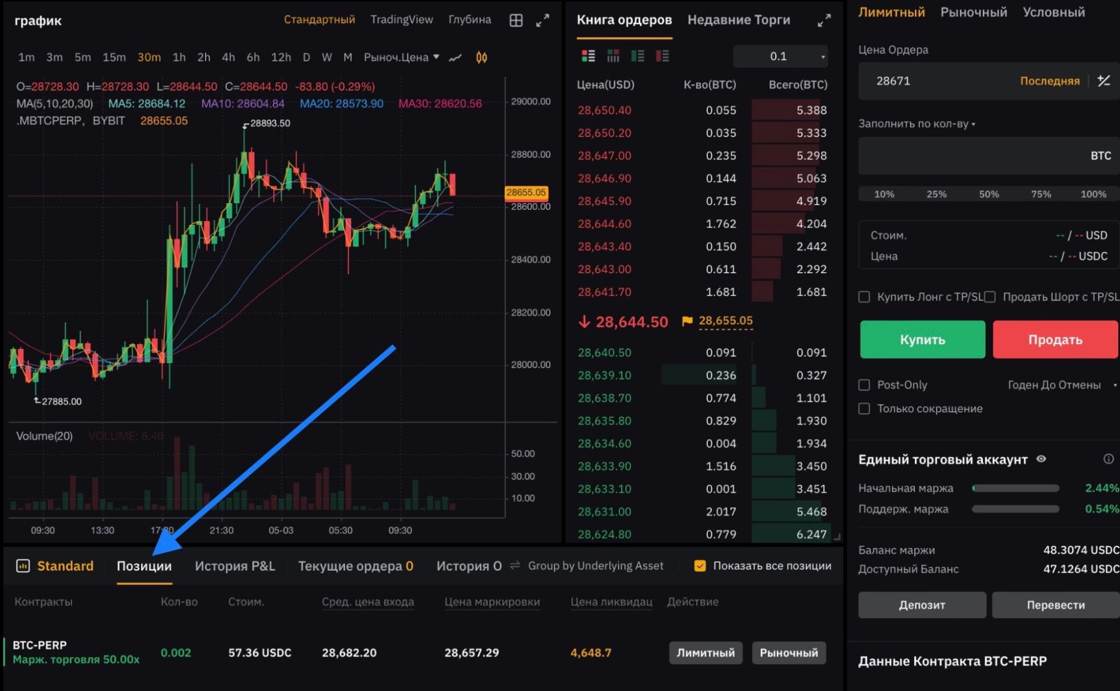Toggle account balance visibility eye

click(1041, 459)
